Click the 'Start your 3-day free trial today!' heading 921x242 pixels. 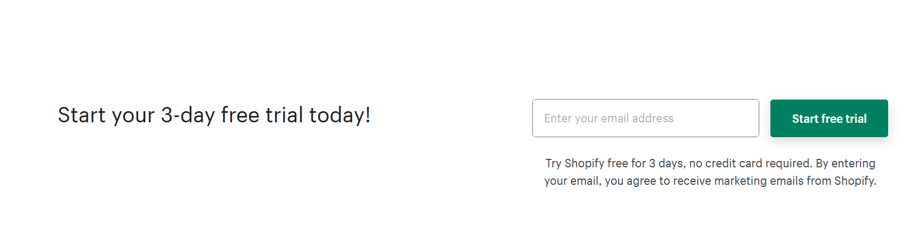click(x=214, y=115)
